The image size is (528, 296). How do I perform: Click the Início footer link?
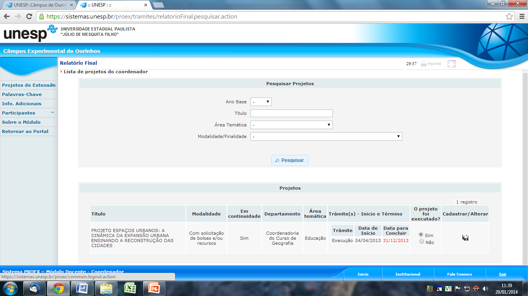pos(363,274)
